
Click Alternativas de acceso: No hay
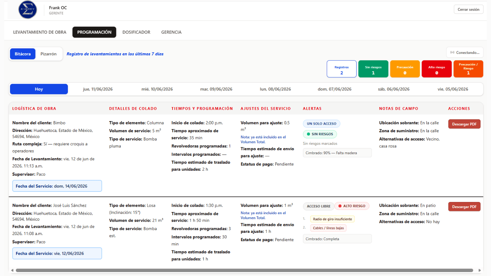[x=409, y=222]
